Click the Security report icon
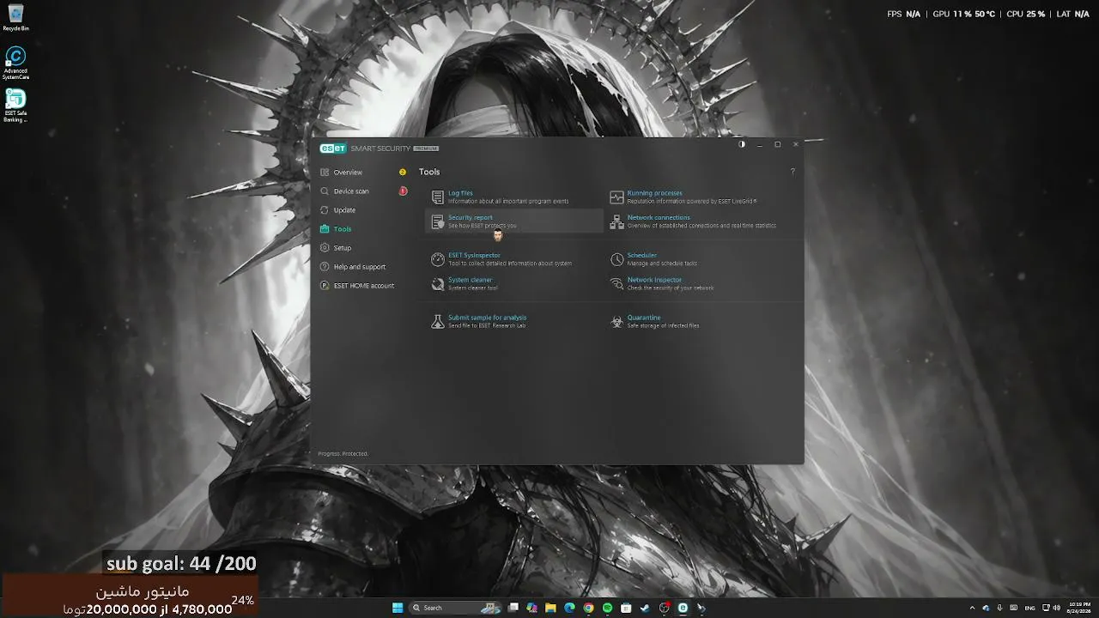 point(438,221)
